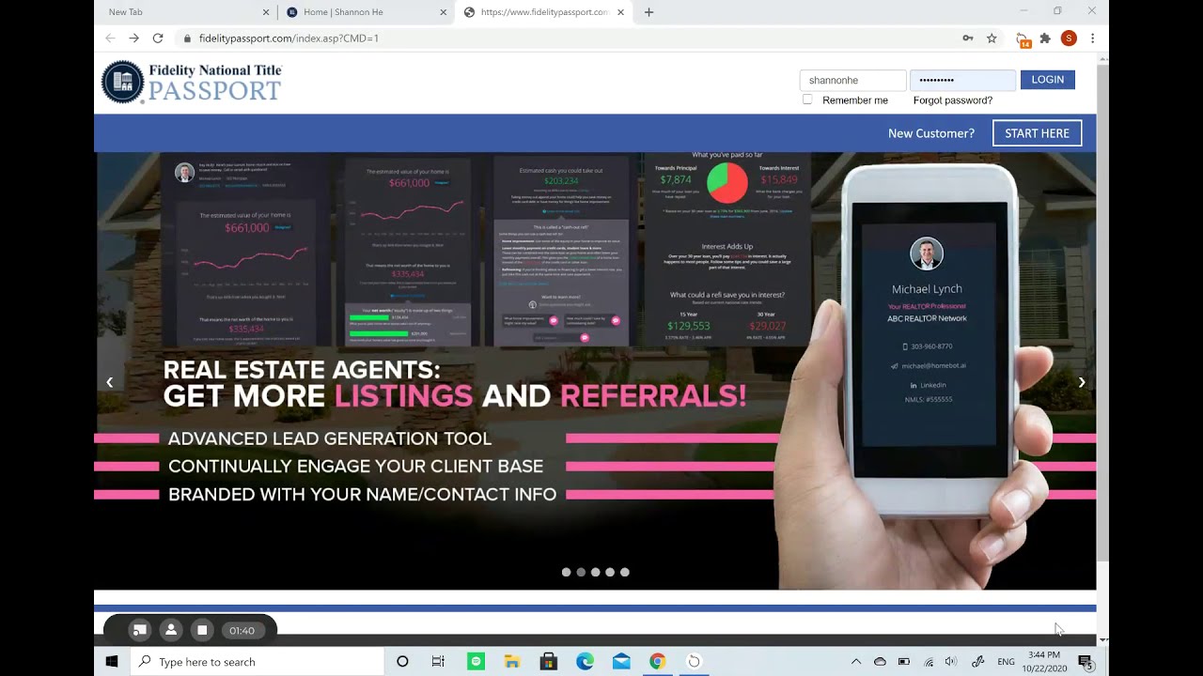The image size is (1203, 676).
Task: Click the Type here to search box
Action: coord(257,662)
